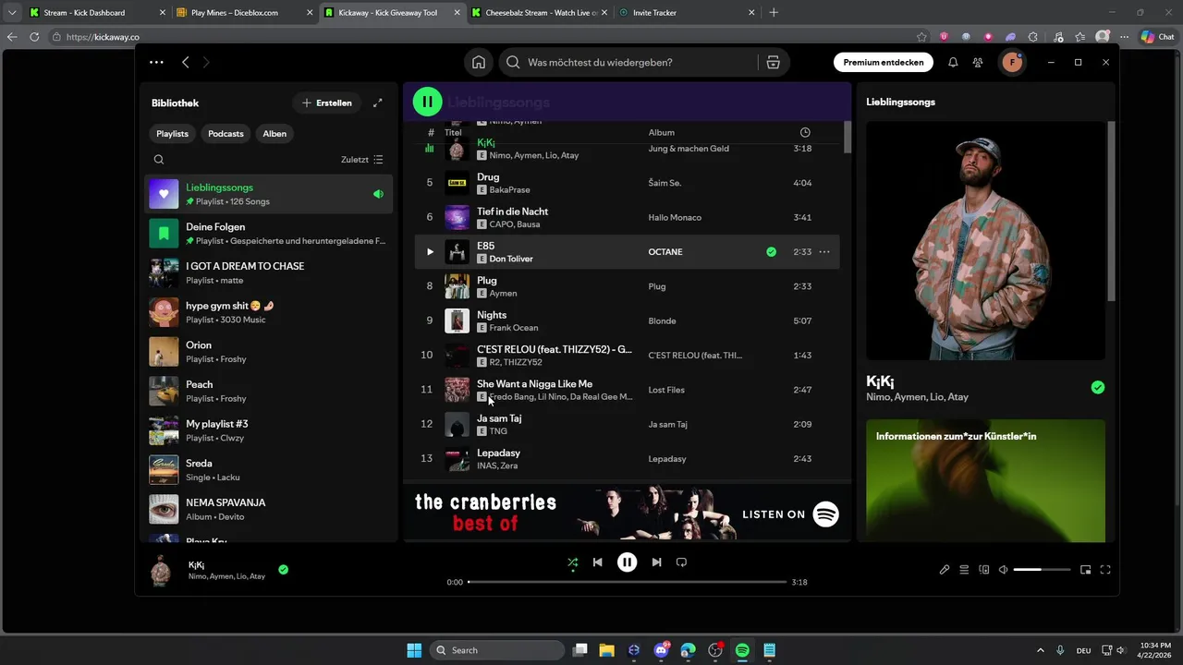Open the Windows Start menu
The image size is (1183, 665).
coord(414,650)
